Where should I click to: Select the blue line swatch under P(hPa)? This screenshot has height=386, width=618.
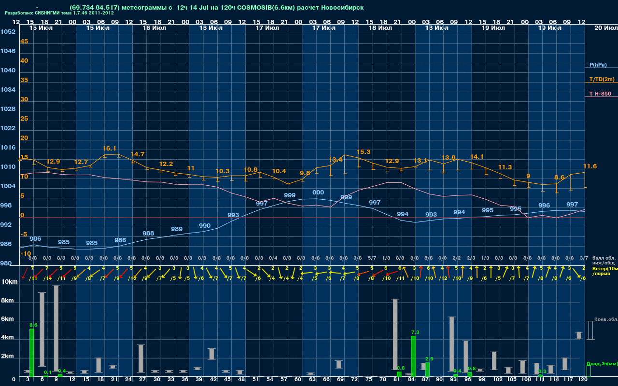(601, 69)
